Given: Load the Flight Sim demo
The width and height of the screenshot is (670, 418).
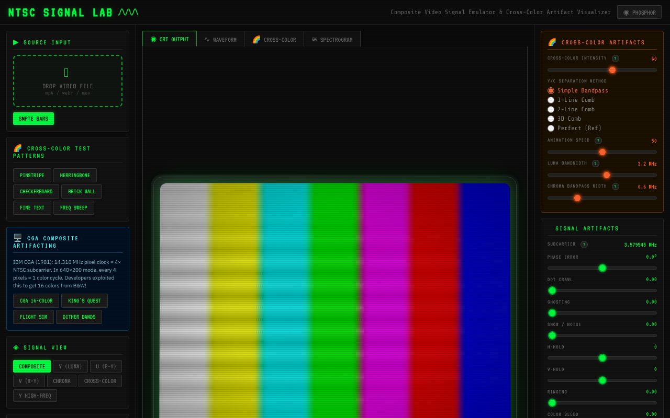Looking at the screenshot, I should click(x=33, y=317).
